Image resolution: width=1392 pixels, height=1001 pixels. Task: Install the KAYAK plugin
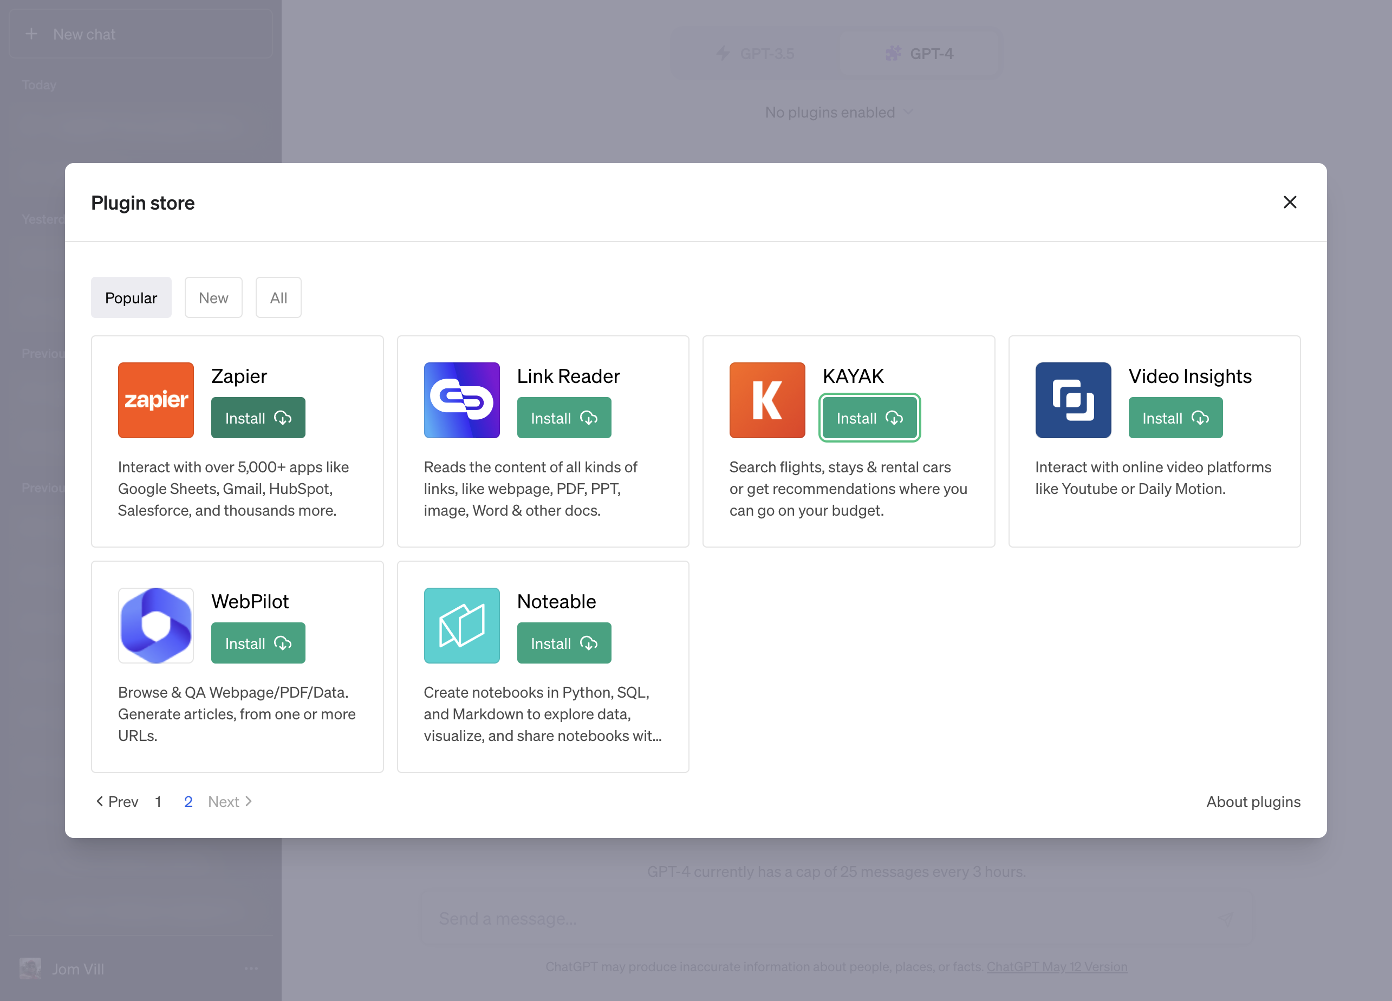[x=870, y=418]
